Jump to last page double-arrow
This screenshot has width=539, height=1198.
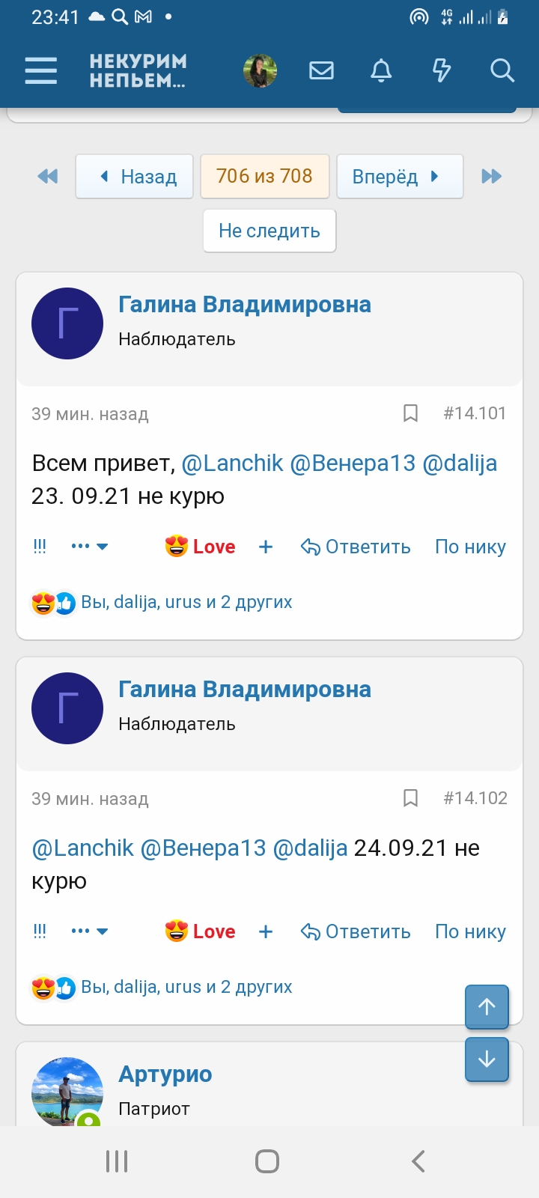[491, 177]
